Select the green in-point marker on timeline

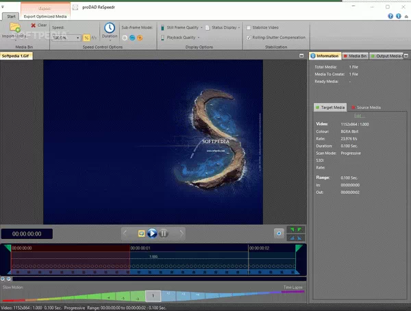click(8, 248)
